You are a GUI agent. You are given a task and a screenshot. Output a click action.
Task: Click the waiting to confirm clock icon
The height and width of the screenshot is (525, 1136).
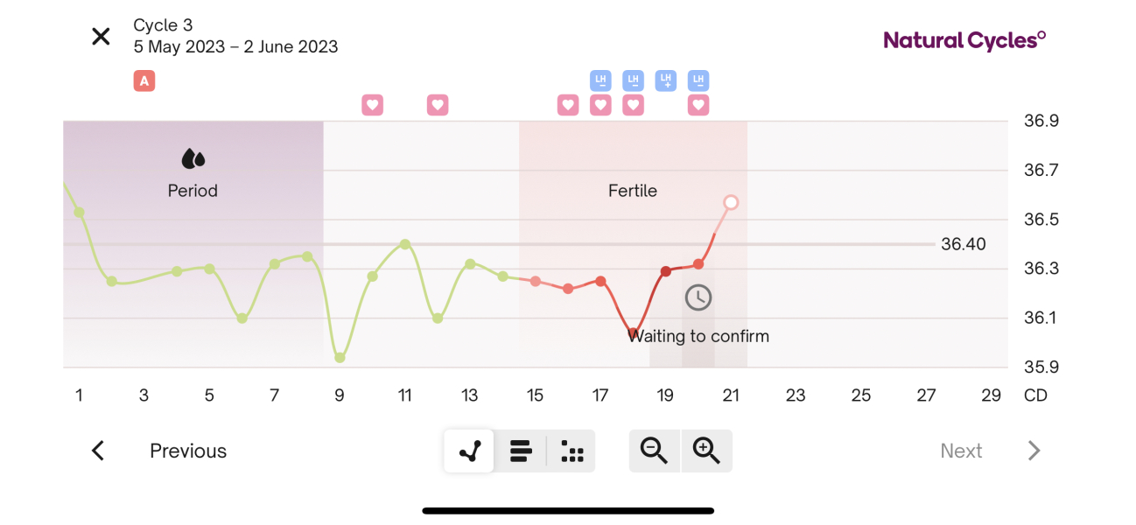(x=698, y=297)
